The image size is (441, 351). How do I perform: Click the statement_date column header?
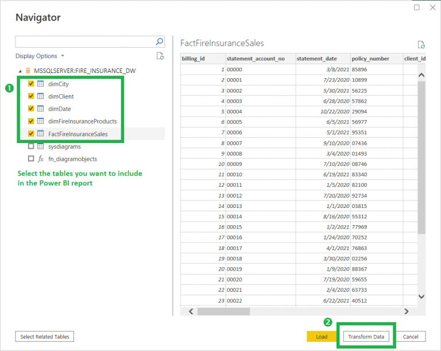point(316,59)
